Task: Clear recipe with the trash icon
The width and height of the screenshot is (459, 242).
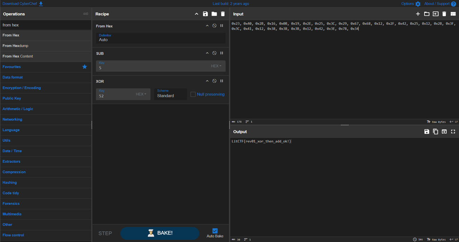Action: click(x=223, y=14)
